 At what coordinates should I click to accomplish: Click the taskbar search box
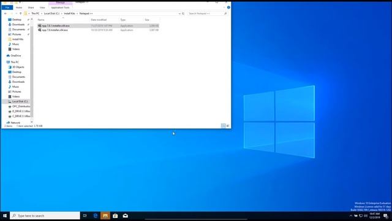[x=45, y=215]
